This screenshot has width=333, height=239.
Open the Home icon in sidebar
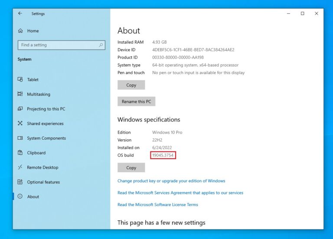click(x=20, y=31)
